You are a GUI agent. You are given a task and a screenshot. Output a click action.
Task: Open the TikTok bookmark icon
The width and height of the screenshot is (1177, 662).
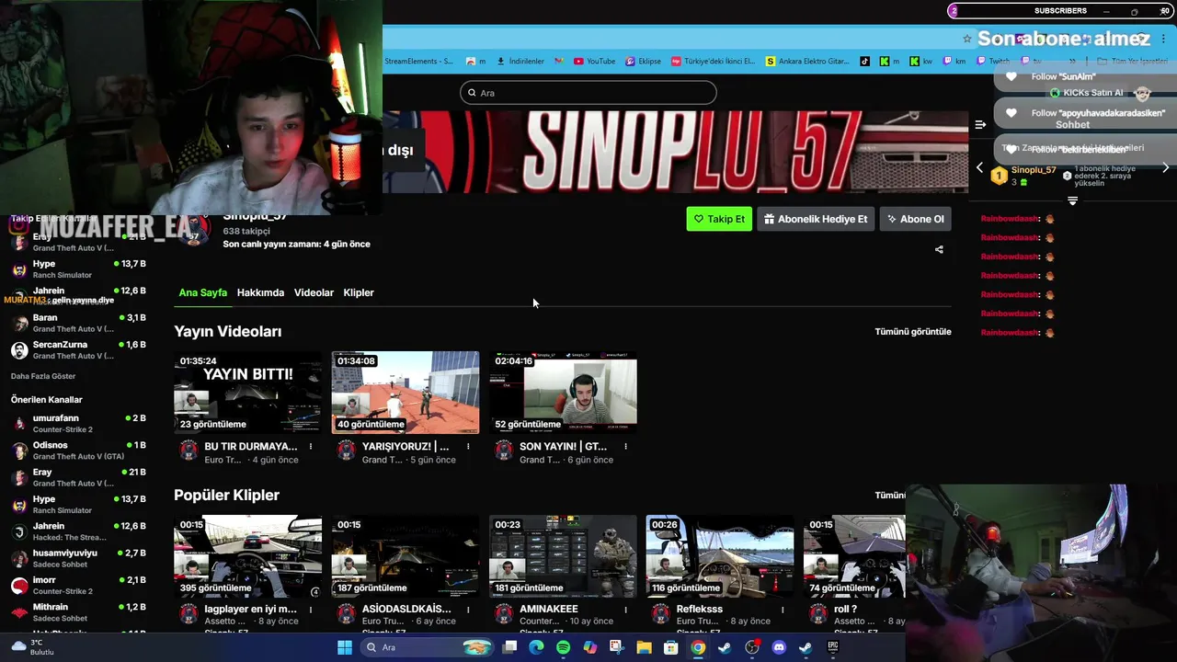tap(864, 62)
